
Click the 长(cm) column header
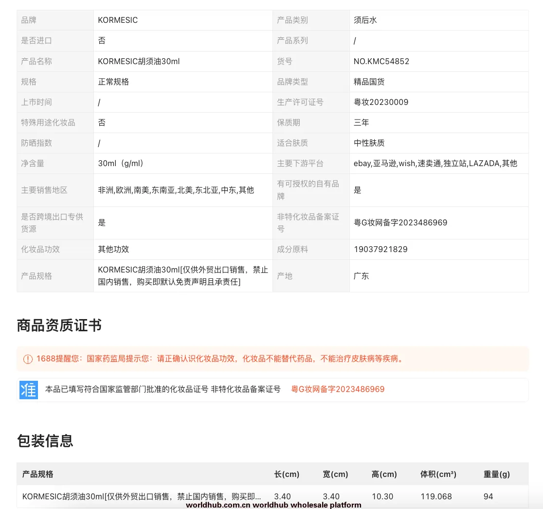(287, 474)
